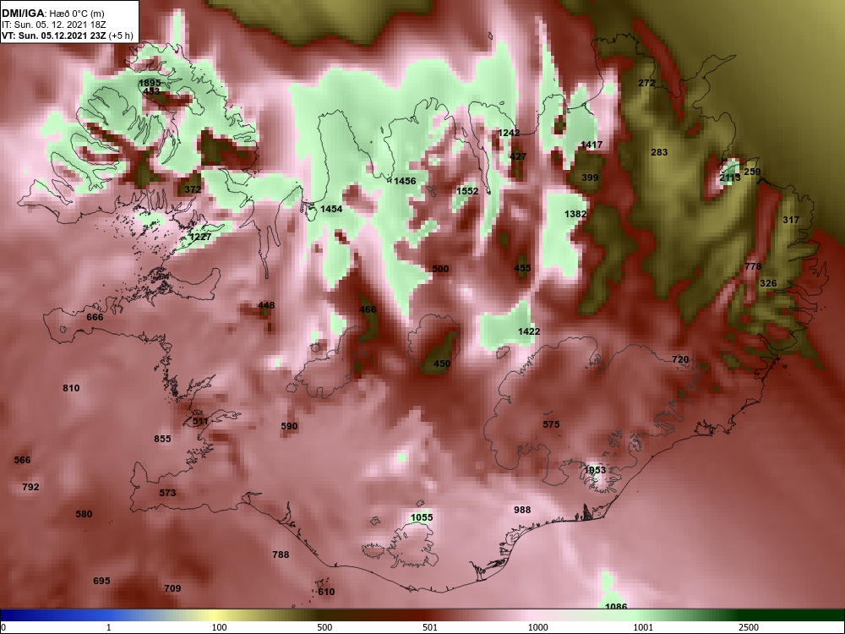845x634 pixels.
Task: Click the 455 height label
Action: pos(522,268)
